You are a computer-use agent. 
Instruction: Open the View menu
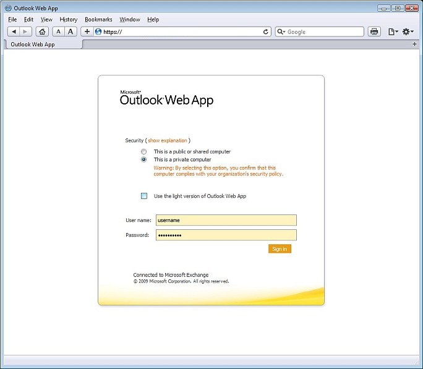point(46,19)
